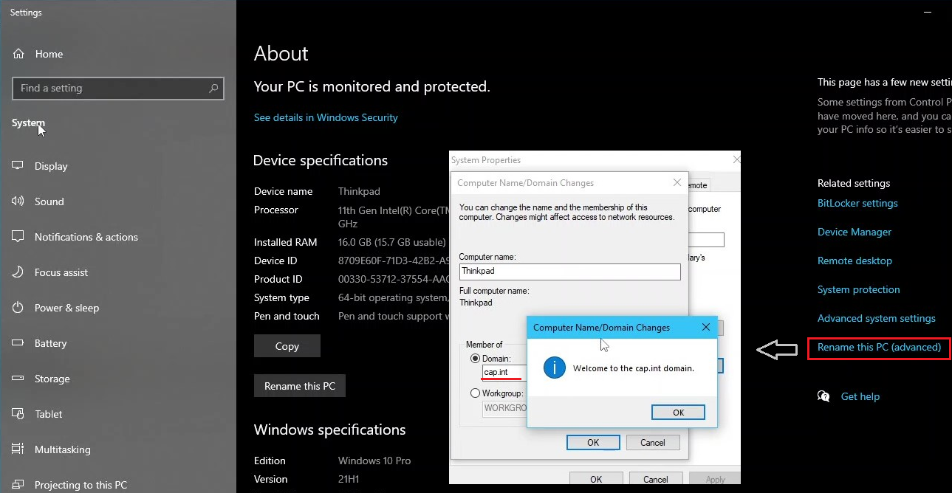Click OK in System Properties window
The image size is (952, 493).
(x=596, y=479)
